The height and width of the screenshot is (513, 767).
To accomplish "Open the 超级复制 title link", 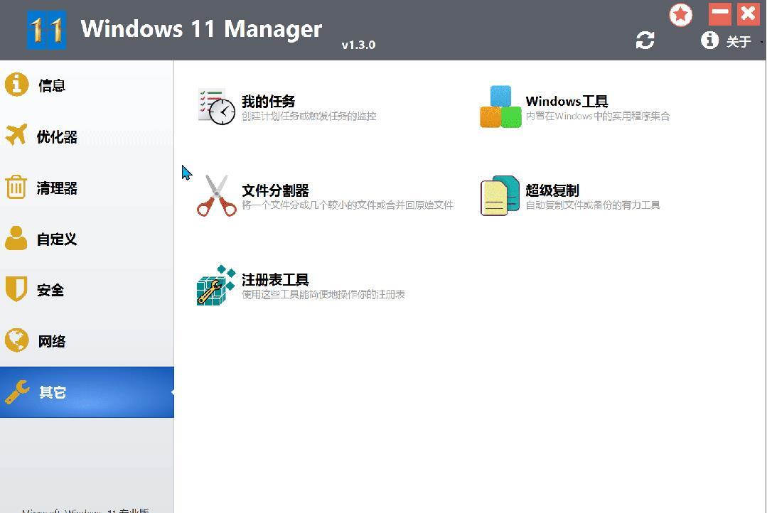I will click(x=552, y=190).
